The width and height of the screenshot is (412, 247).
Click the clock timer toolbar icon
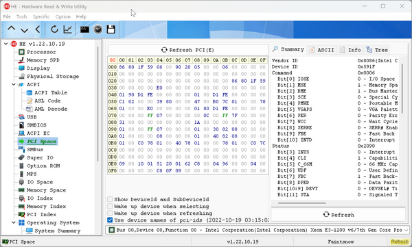(98, 29)
